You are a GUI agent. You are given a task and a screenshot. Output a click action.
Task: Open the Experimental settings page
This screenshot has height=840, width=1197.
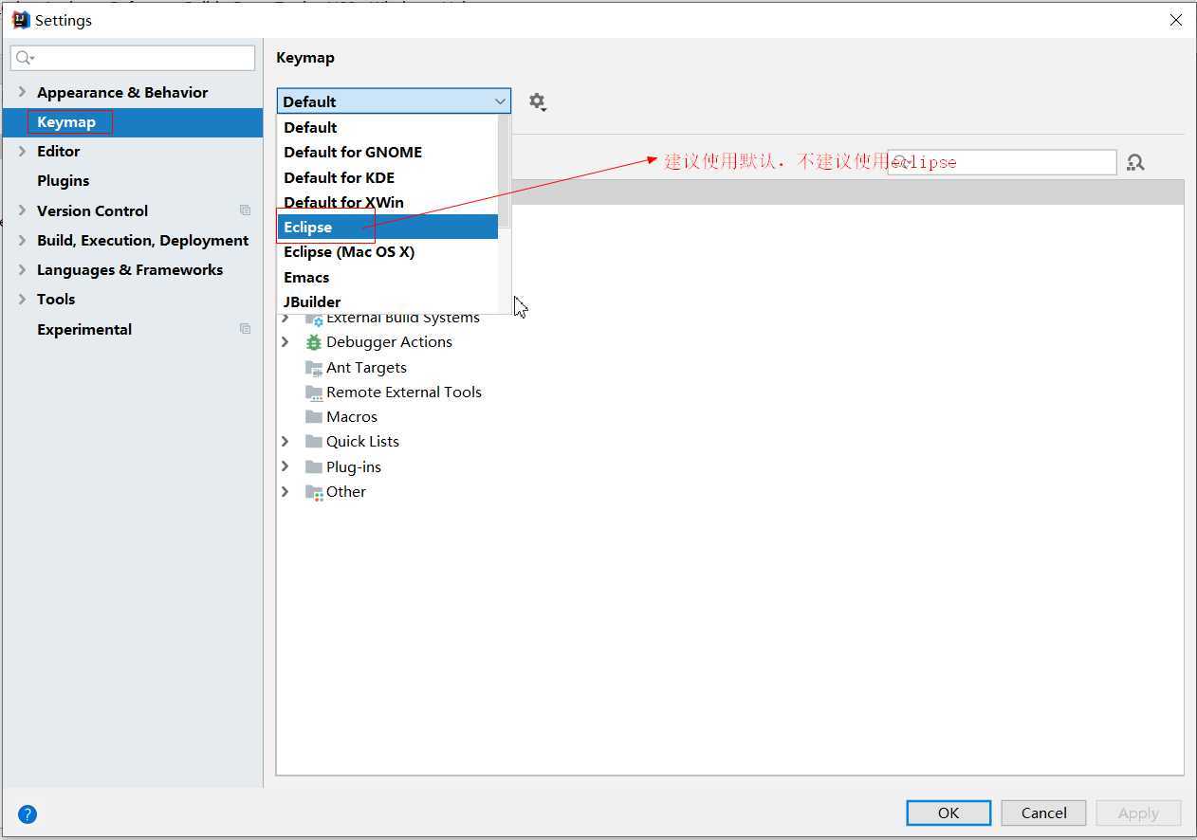click(84, 329)
